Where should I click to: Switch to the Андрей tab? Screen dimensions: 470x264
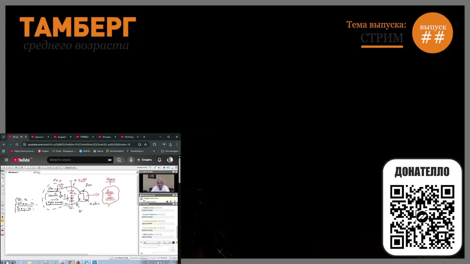coord(62,137)
